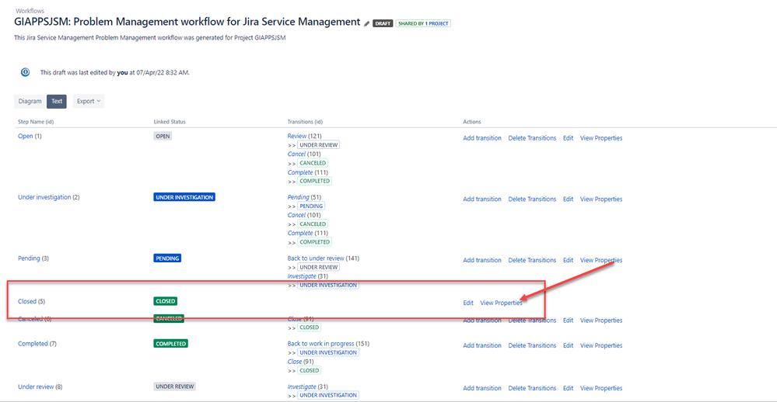This screenshot has width=777, height=402.
Task: Open the Under investigation (2) step link
Action: (44, 197)
